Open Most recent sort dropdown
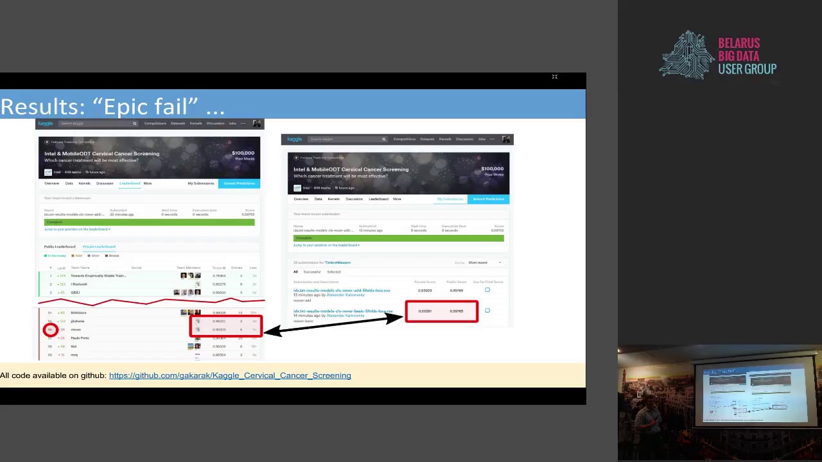Viewport: 822px width, 462px height. [x=485, y=262]
